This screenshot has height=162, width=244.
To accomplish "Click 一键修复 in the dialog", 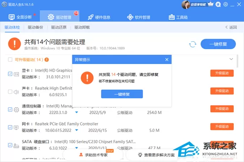I will click(122, 94).
